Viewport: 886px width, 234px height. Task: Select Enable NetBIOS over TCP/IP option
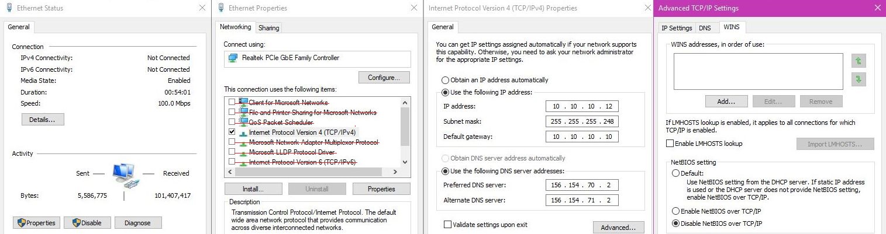[x=676, y=211]
